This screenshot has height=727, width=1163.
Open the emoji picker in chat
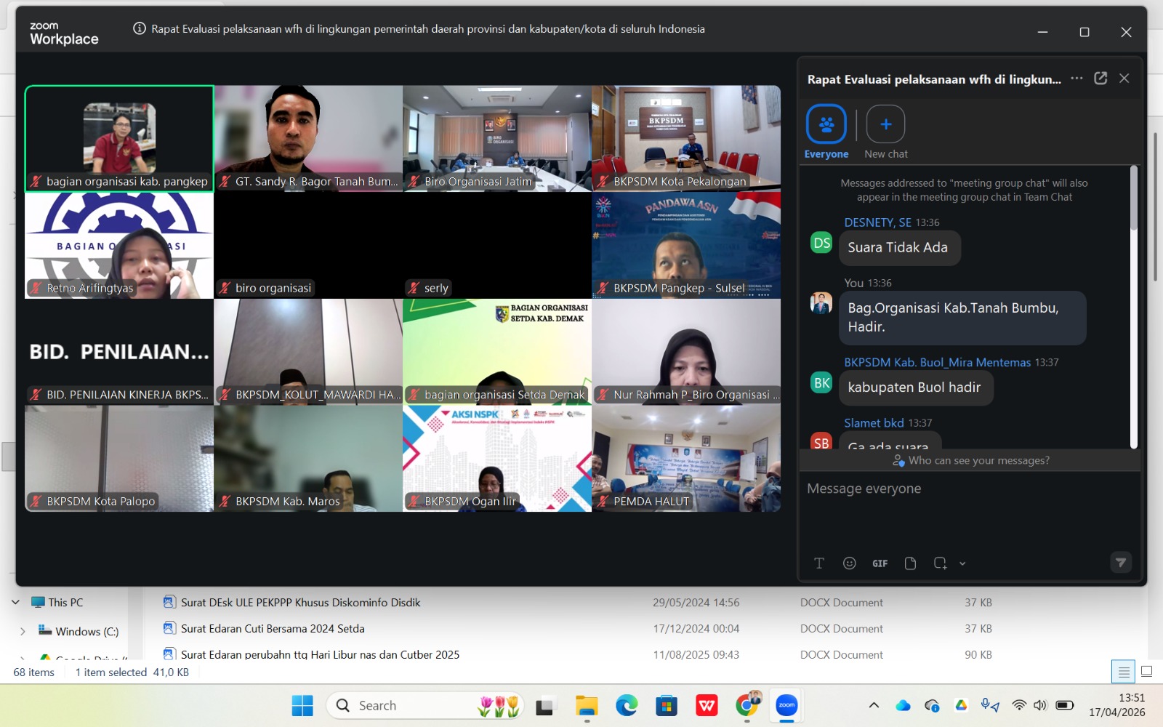click(849, 563)
